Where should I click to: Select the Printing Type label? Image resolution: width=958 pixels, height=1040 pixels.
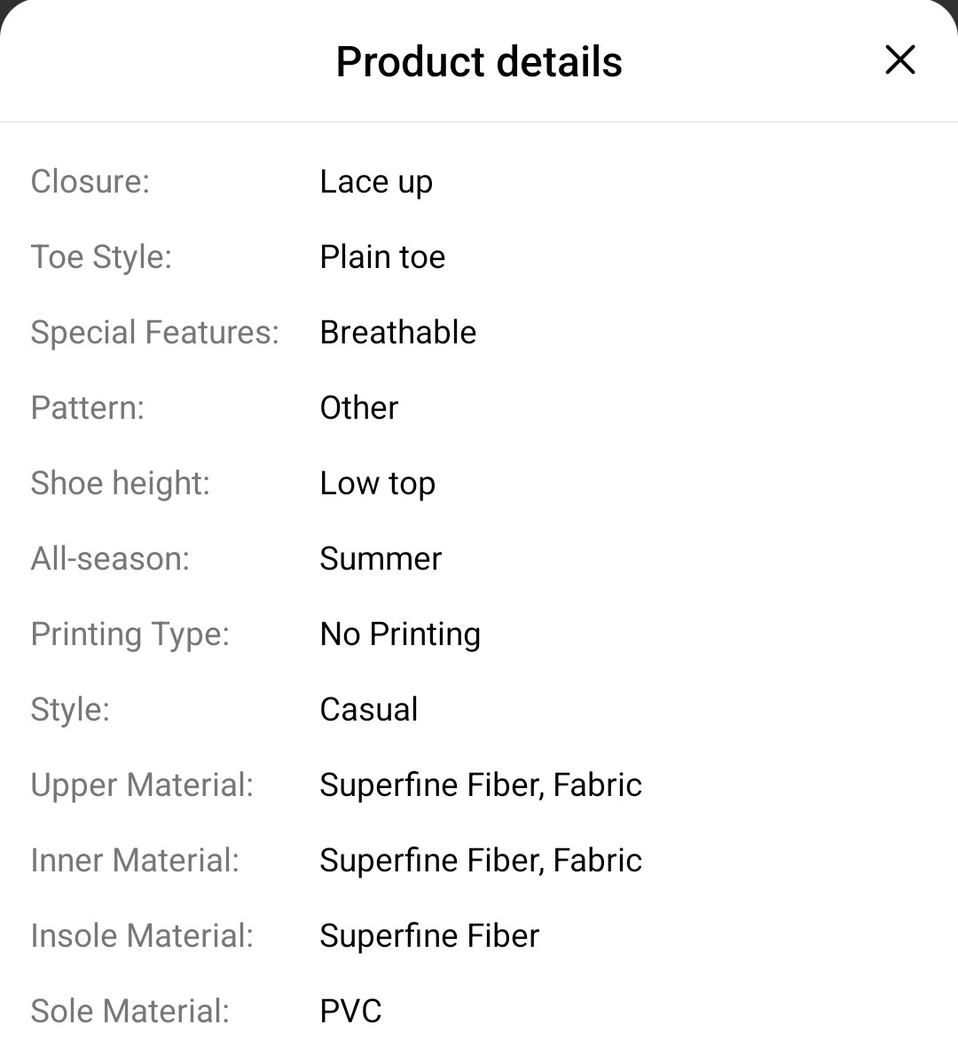click(130, 634)
